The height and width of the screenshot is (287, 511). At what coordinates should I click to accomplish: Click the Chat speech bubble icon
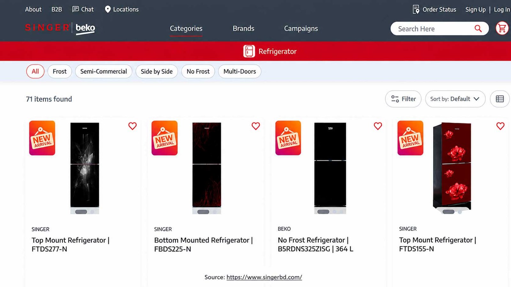pos(75,9)
